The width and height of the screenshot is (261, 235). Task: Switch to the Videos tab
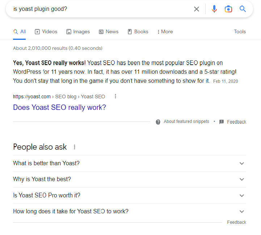click(46, 31)
